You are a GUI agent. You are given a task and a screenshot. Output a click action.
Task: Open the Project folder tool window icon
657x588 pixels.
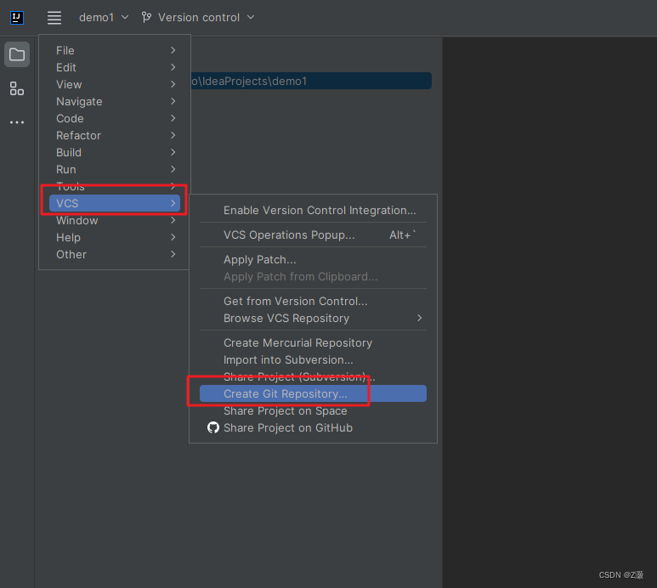tap(17, 54)
